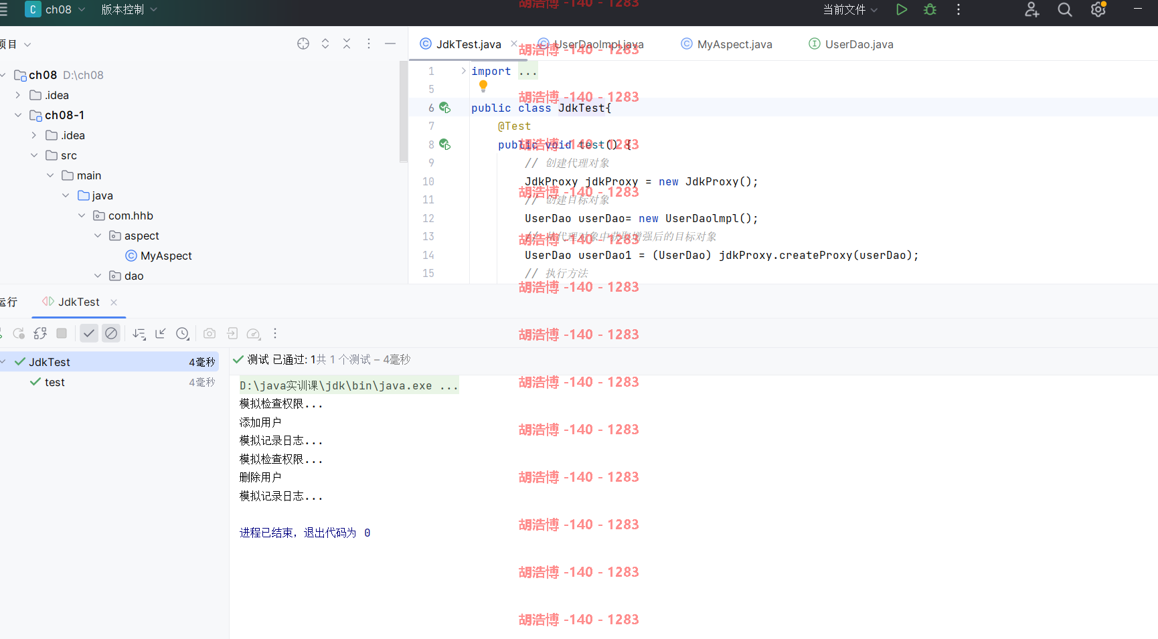1158x639 pixels.
Task: Open test history clock icon
Action: [183, 333]
